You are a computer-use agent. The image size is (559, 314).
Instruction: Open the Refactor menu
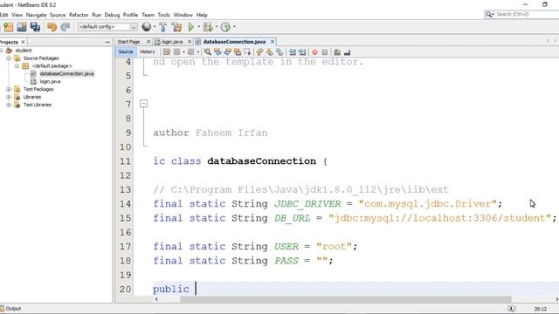click(x=79, y=15)
